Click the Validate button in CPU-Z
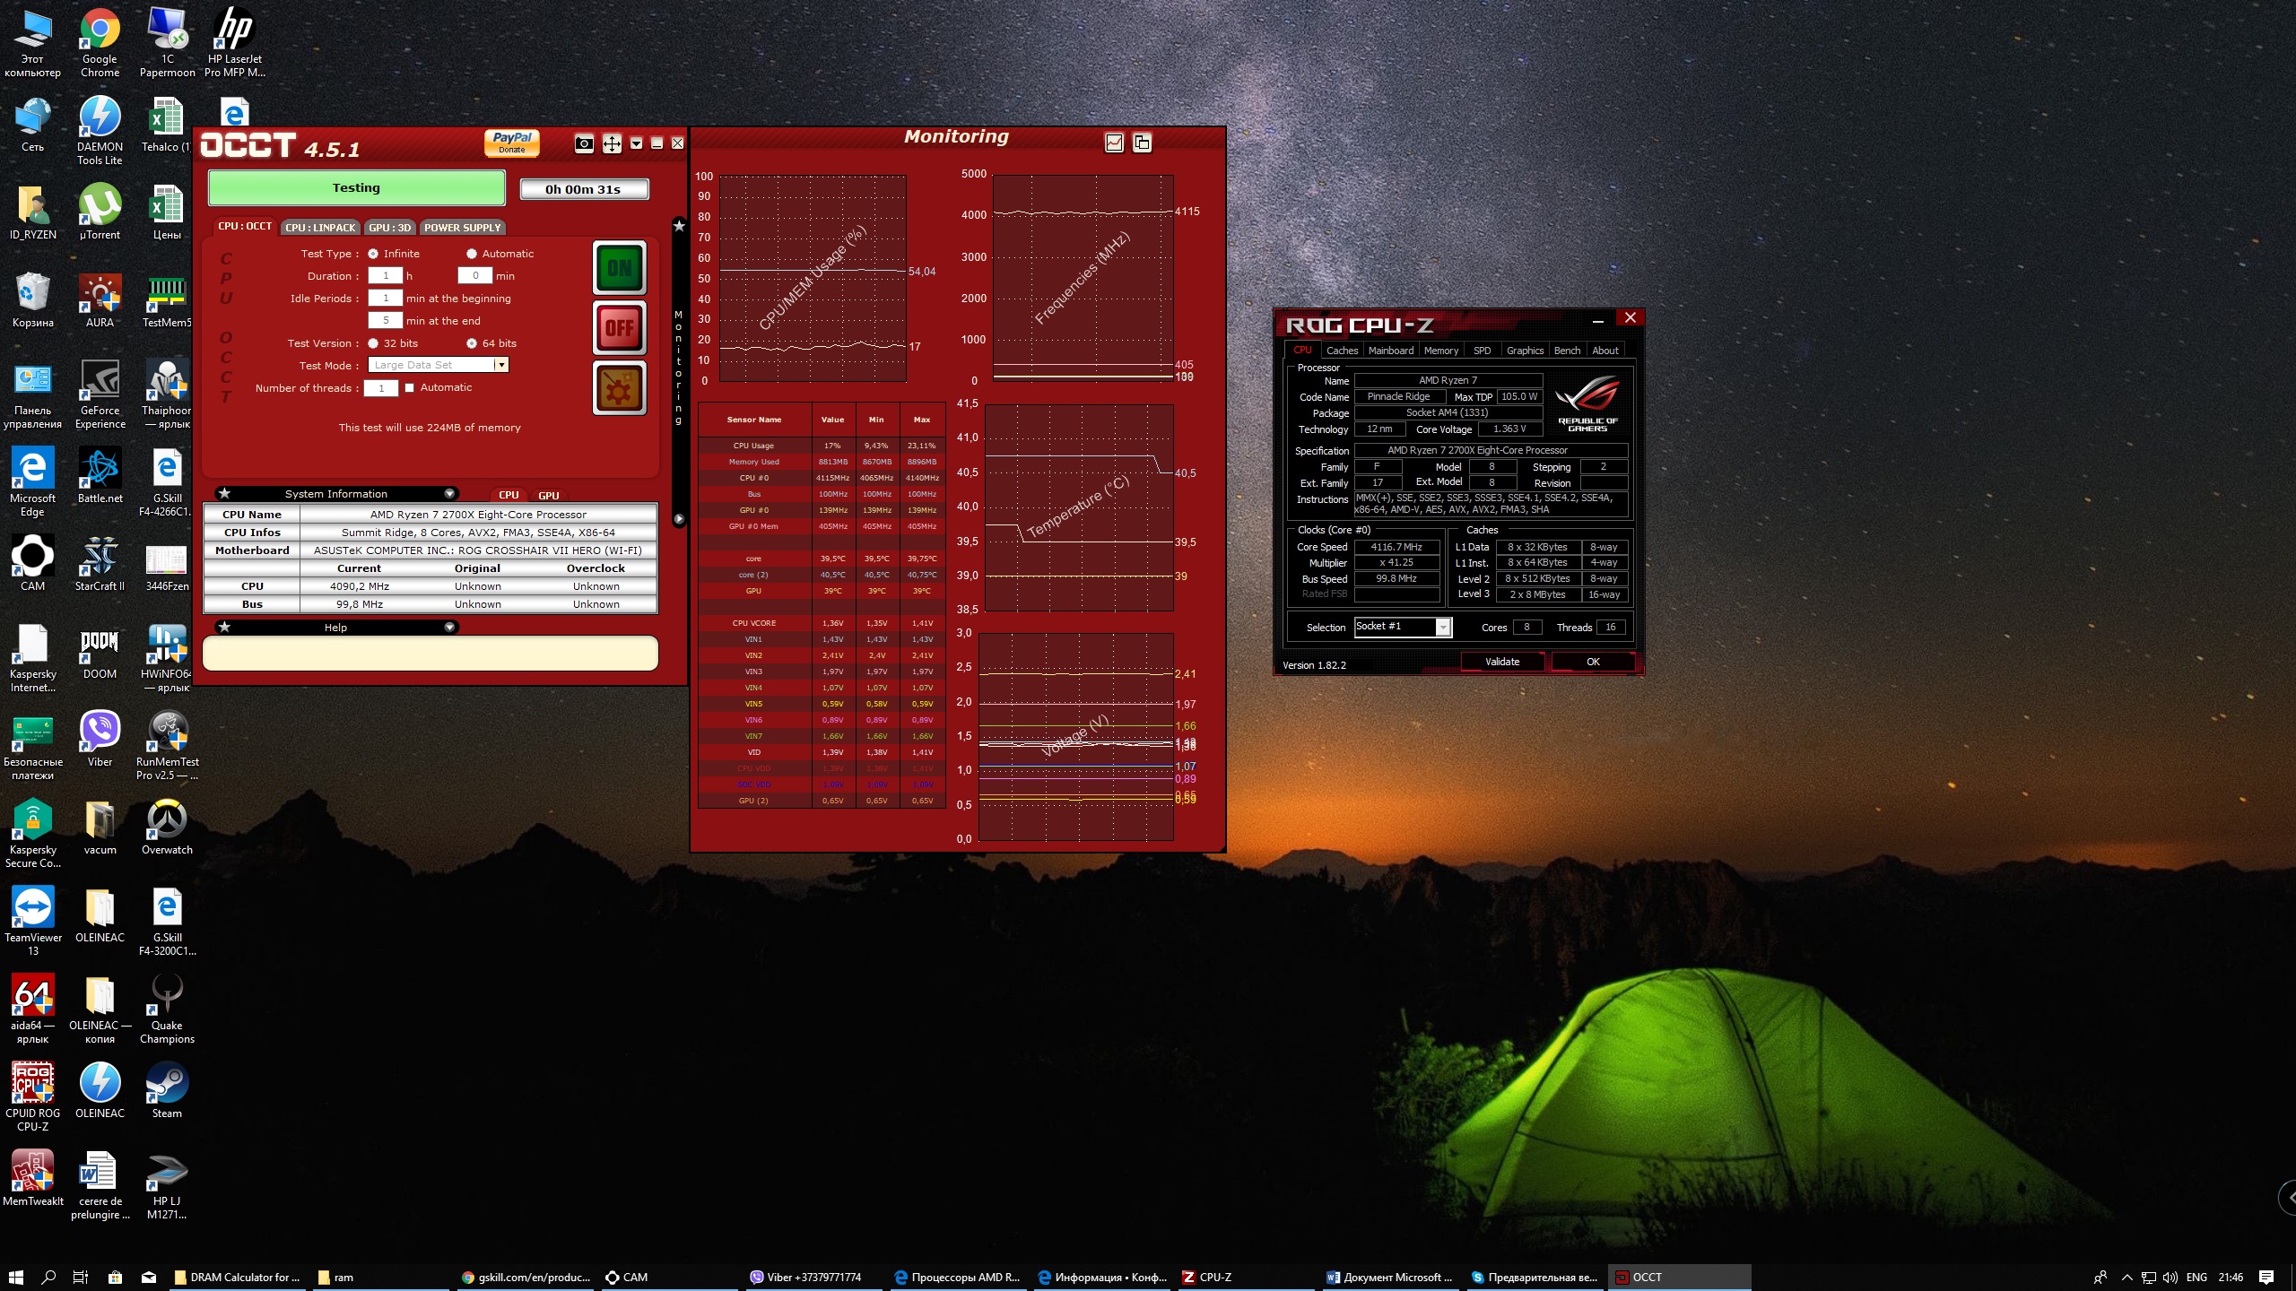The width and height of the screenshot is (2296, 1291). coord(1502,662)
